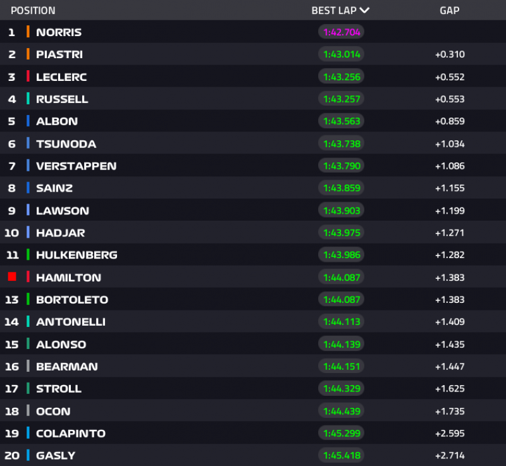Select the Antonelli driver name
Image resolution: width=506 pixels, height=466 pixels.
(70, 322)
